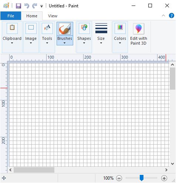176x183 pixels.
Task: Open the Shapes group icon
Action: point(84,28)
